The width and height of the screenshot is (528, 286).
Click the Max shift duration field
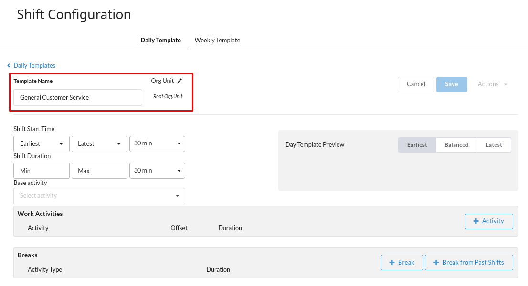click(99, 171)
